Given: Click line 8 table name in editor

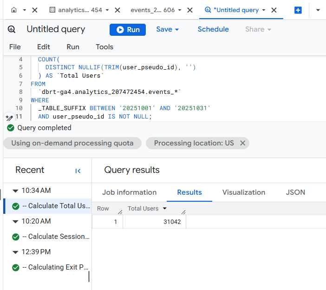Looking at the screenshot, I should tap(110, 92).
